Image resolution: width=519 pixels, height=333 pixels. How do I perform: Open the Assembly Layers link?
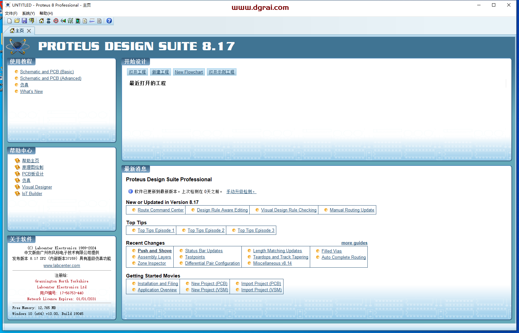(154, 257)
